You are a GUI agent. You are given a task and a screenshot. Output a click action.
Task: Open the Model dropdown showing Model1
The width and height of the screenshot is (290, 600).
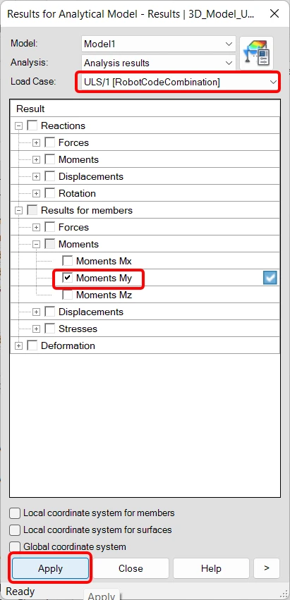click(x=158, y=44)
